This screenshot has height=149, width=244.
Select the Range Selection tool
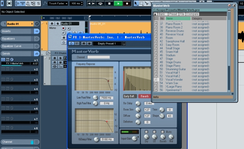[x=142, y=3]
